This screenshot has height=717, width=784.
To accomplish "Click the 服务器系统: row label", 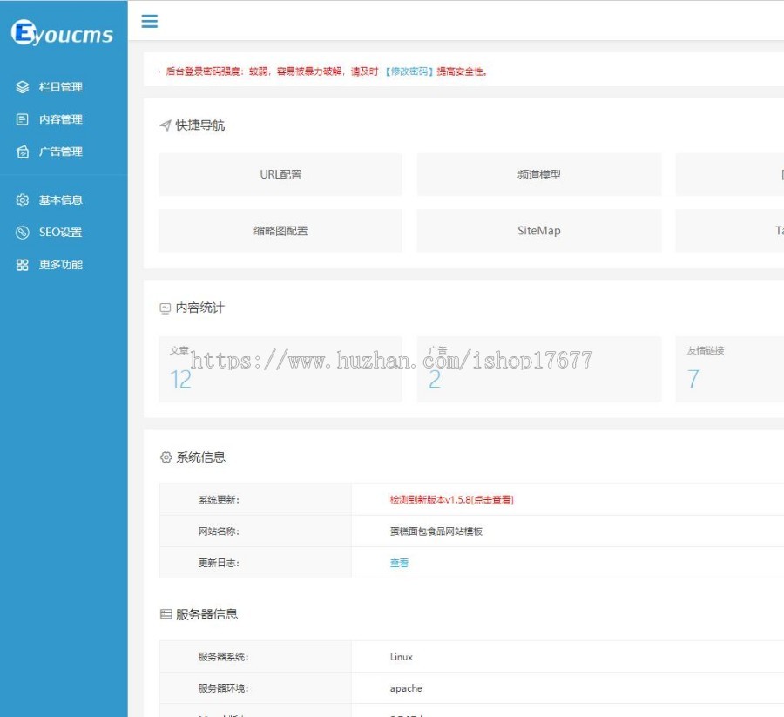I will click(x=224, y=657).
